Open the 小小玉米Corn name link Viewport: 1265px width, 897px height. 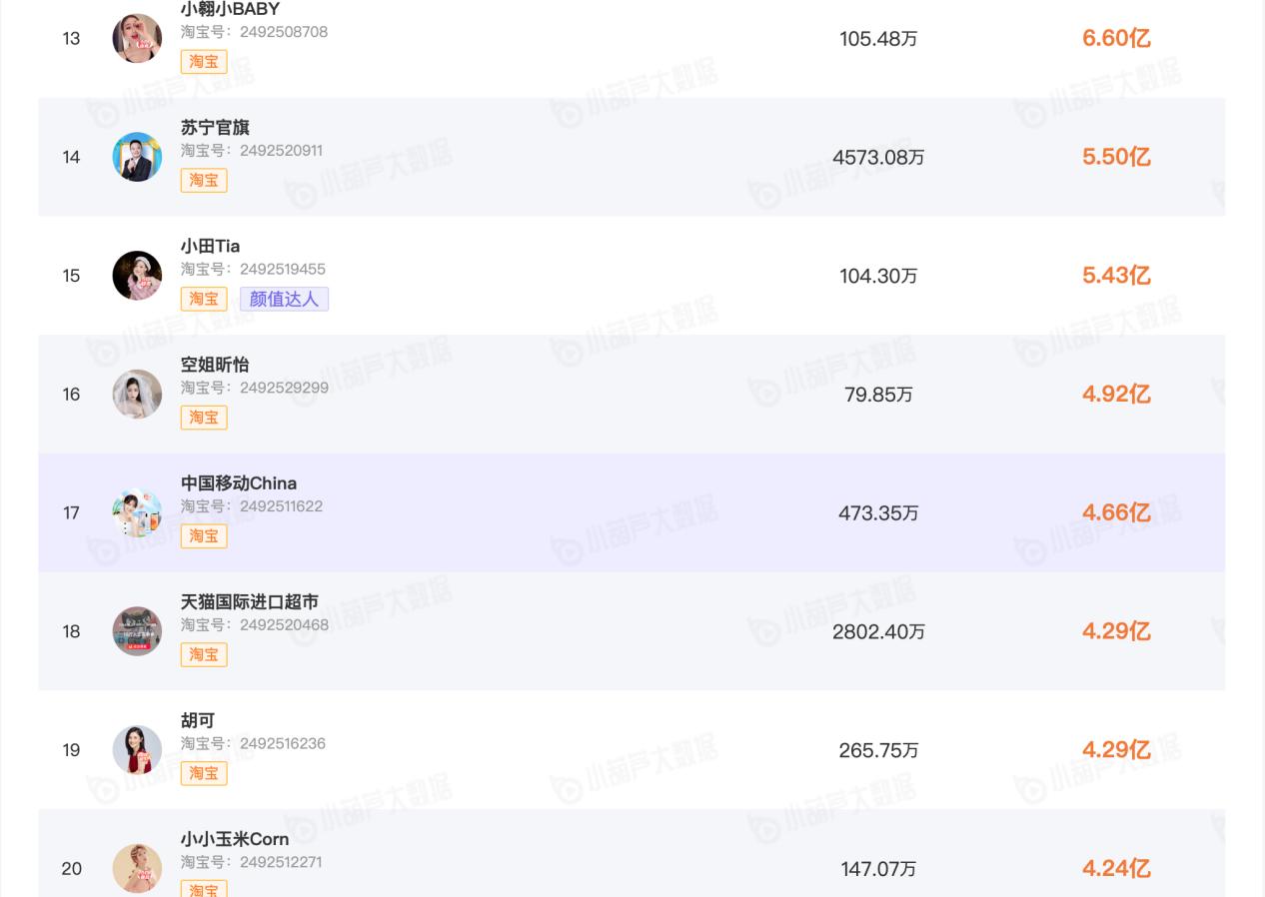point(235,839)
